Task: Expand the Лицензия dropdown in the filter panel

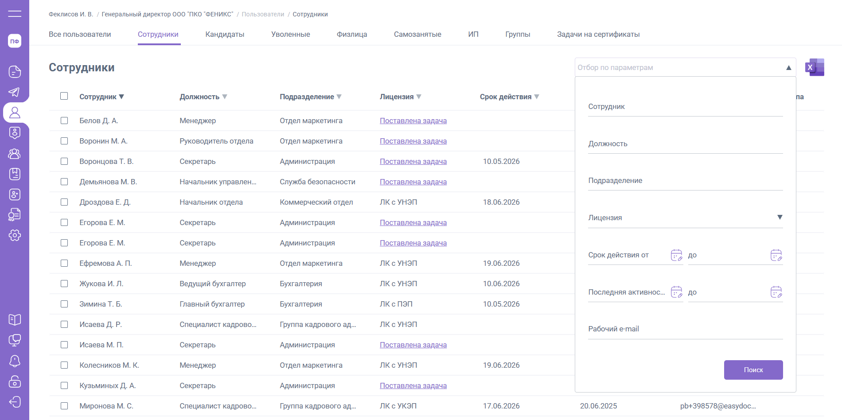Action: click(x=780, y=218)
